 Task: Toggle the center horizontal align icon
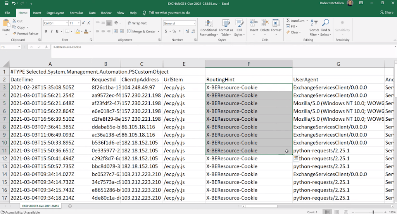(x=103, y=31)
